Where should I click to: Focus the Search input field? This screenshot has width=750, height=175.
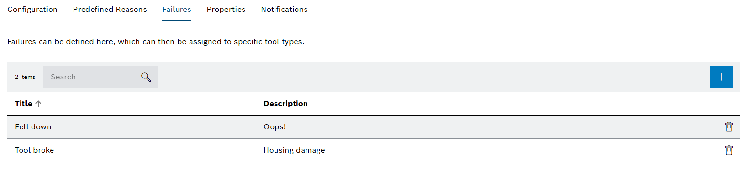coord(100,77)
